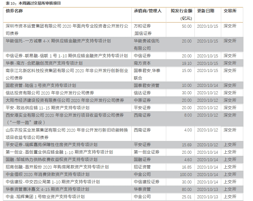Click the 西安港实业有限公司 bond name
The image size is (253, 201).
click(x=65, y=119)
